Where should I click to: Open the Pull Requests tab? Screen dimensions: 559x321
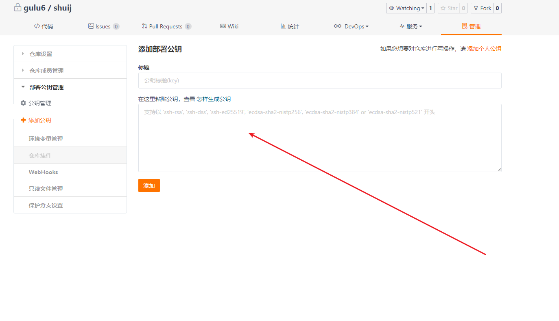pos(166,26)
